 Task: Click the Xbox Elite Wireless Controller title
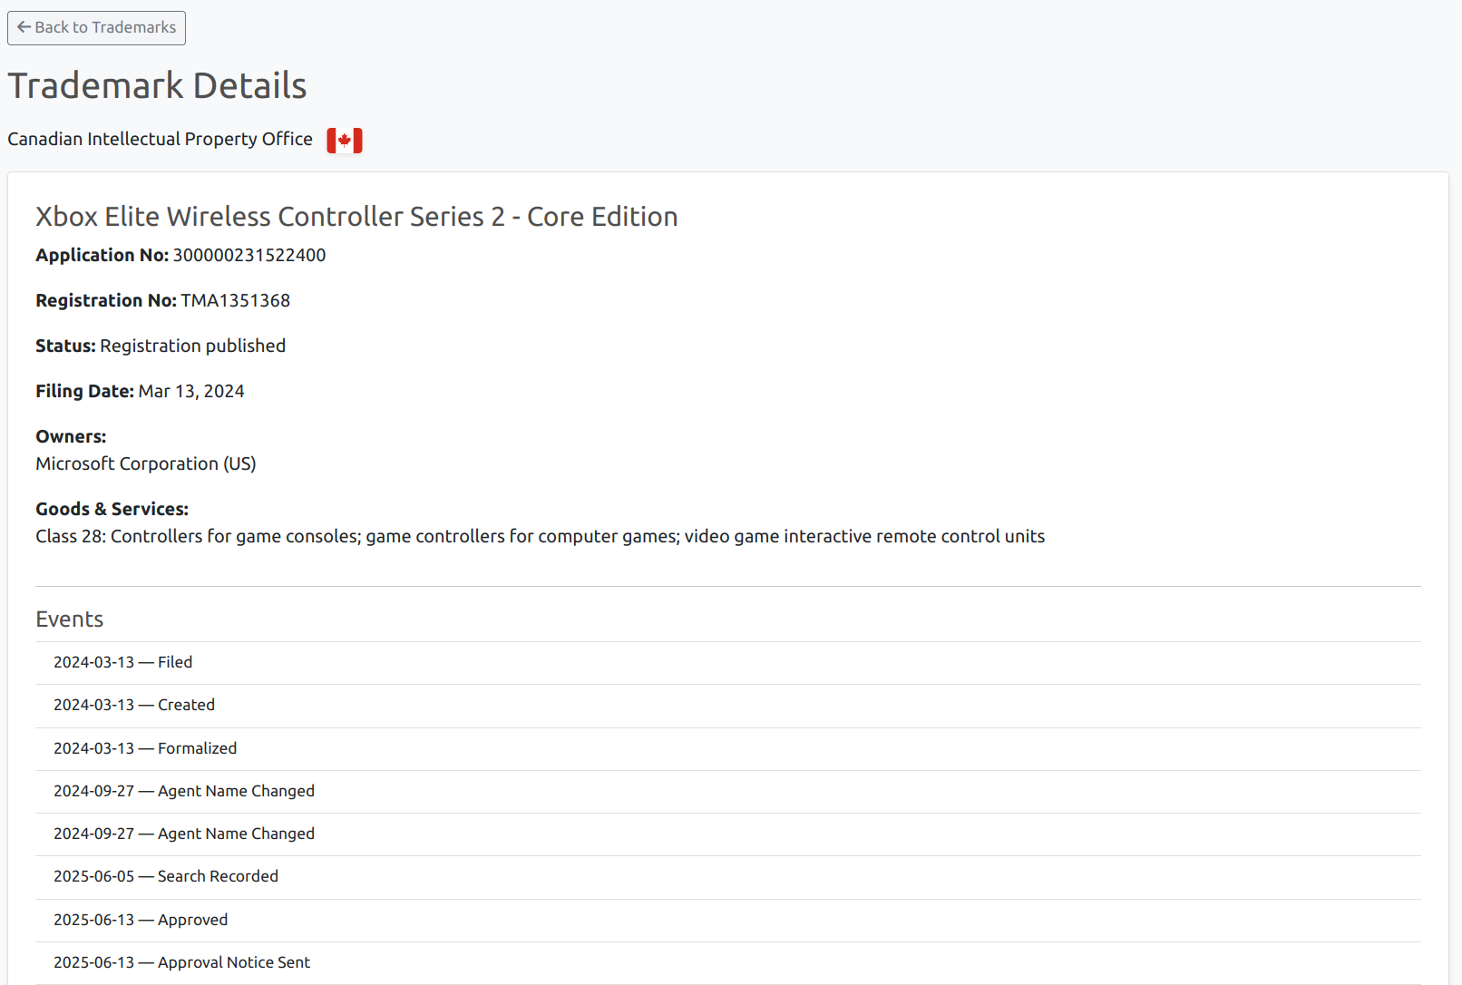[x=356, y=217]
